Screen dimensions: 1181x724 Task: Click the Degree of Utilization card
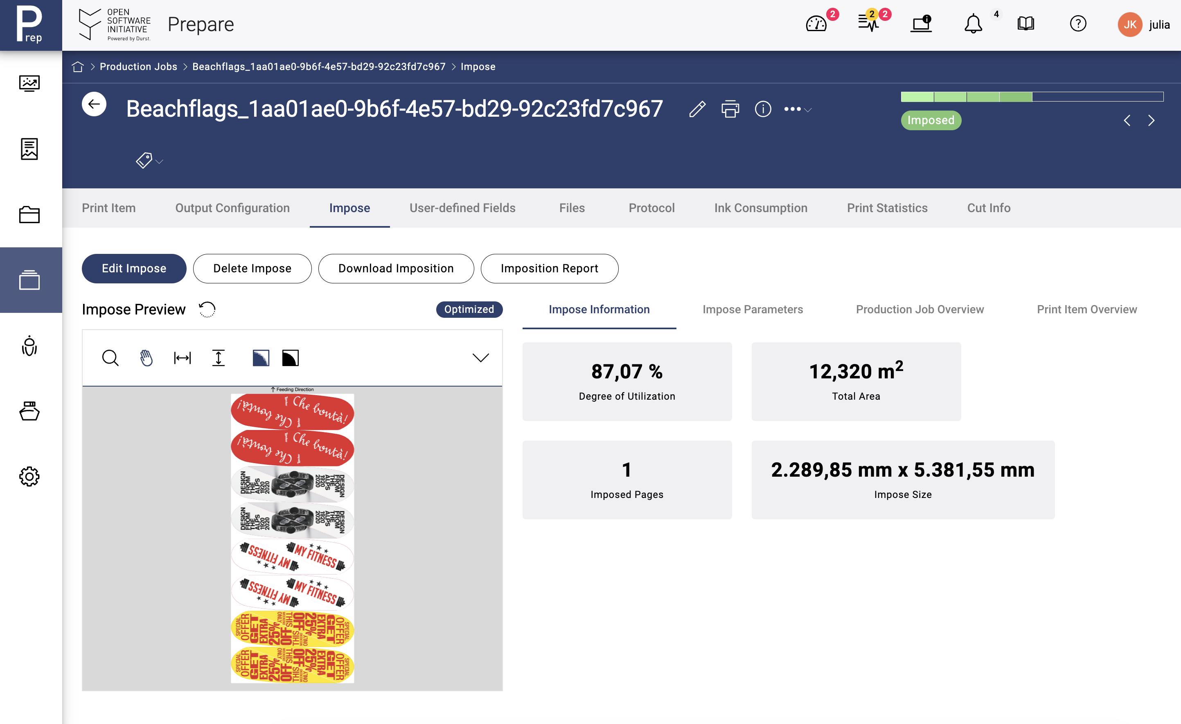click(627, 381)
